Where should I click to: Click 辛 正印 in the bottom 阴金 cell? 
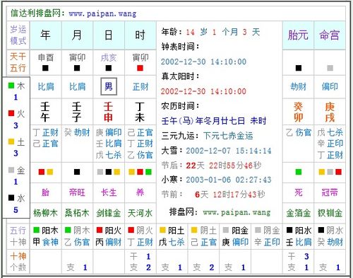point(267,242)
